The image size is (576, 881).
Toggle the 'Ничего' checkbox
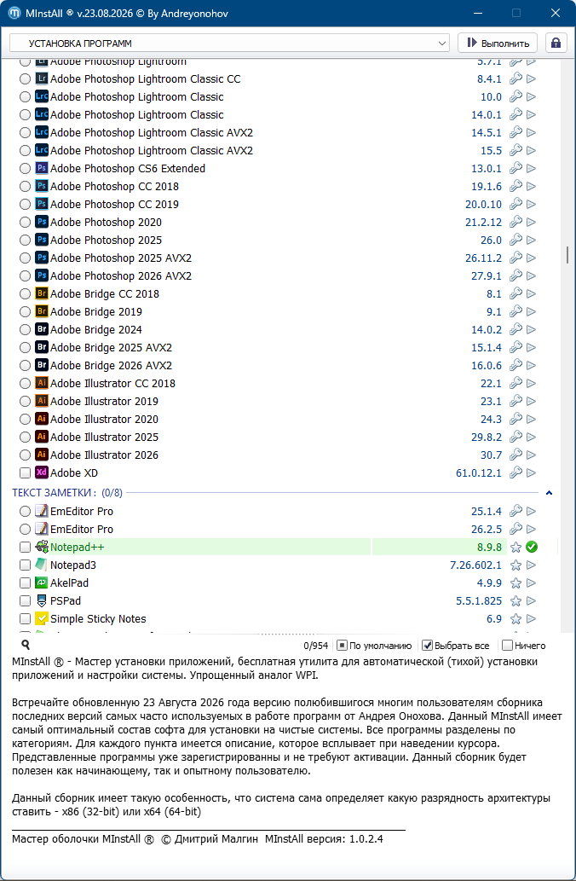pos(507,646)
